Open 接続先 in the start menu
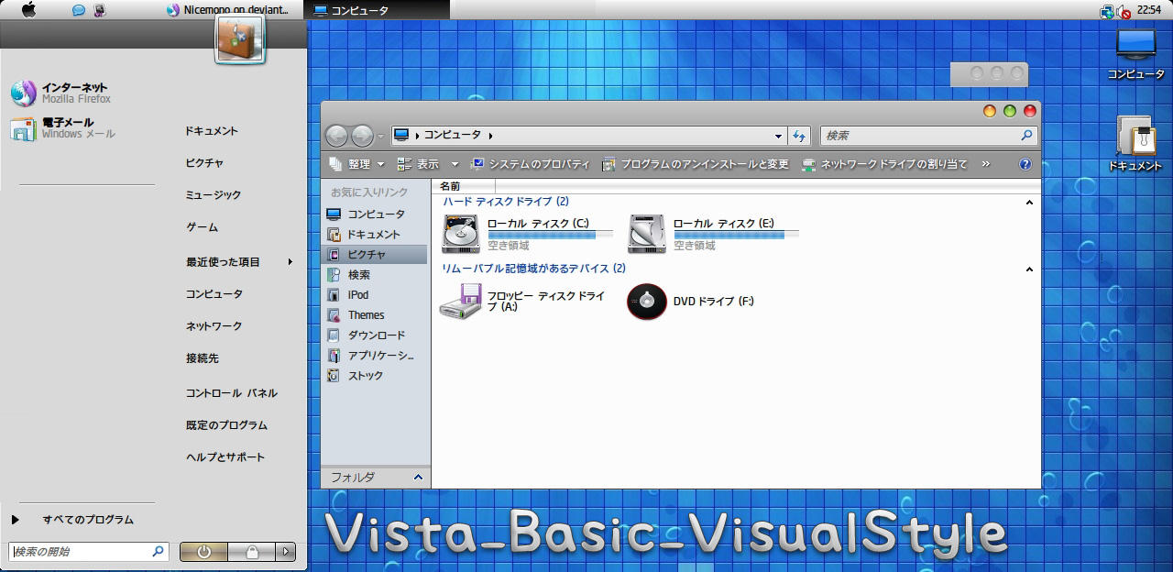The height and width of the screenshot is (572, 1173). click(203, 358)
